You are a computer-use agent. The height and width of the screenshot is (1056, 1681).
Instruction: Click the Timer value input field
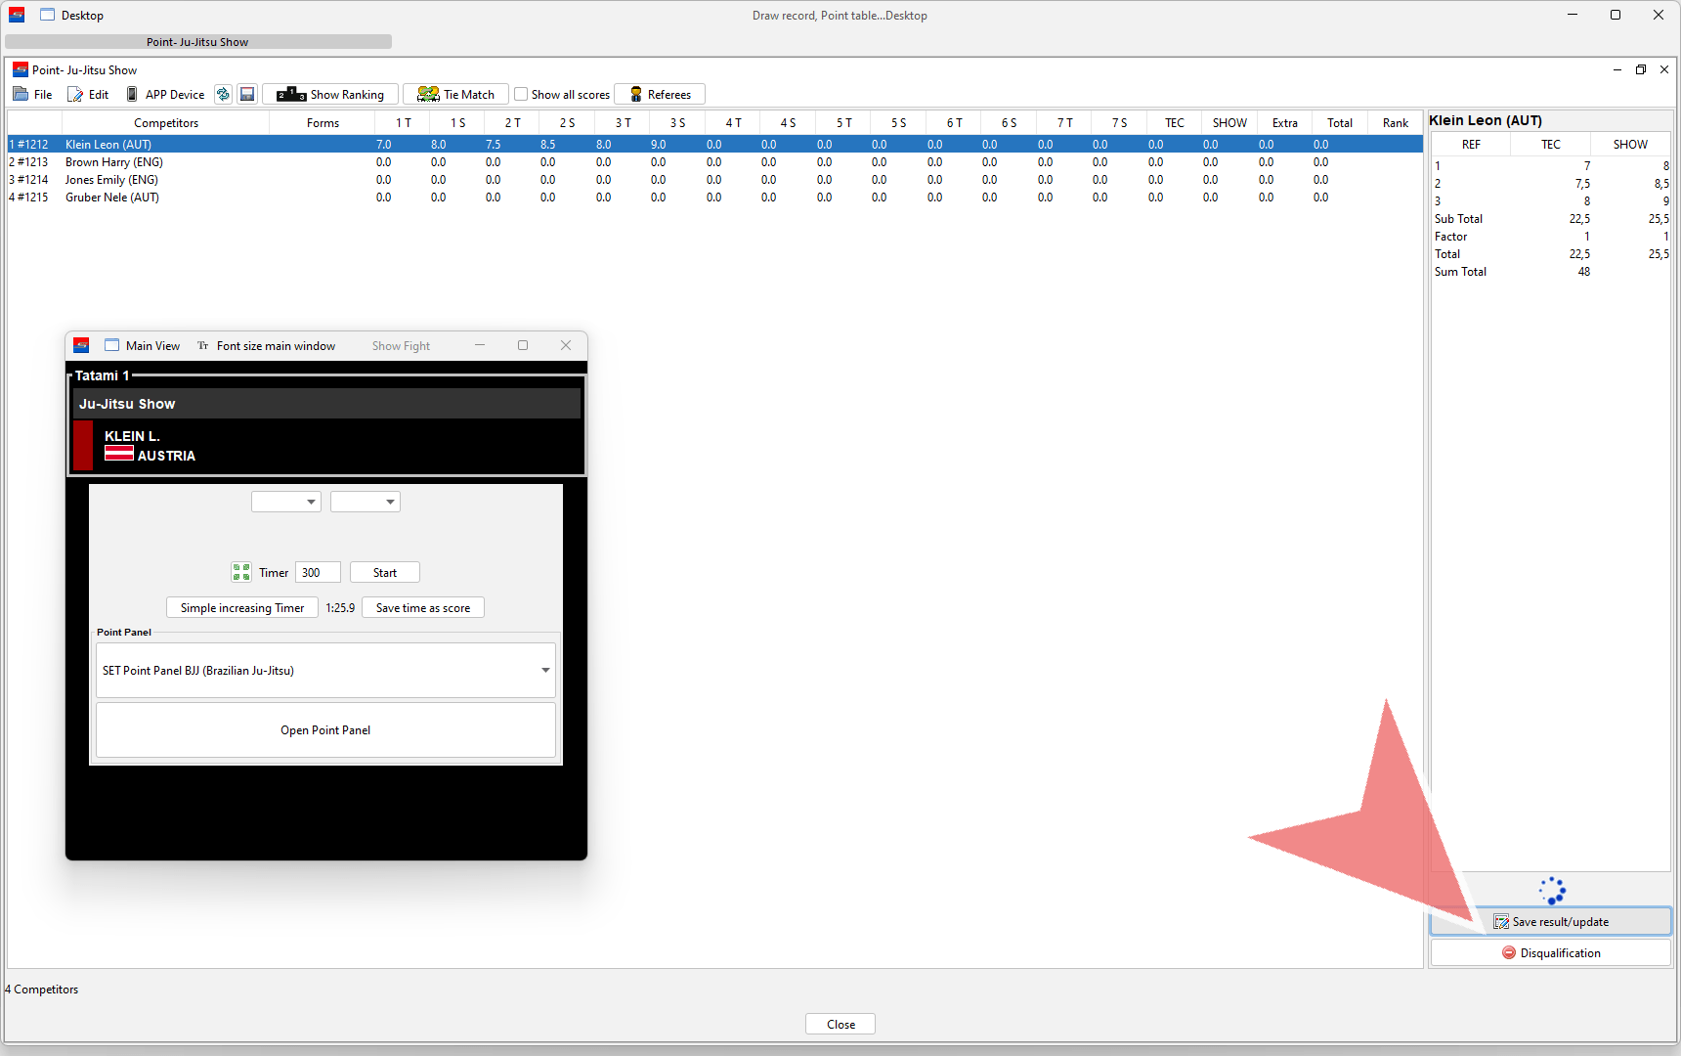coord(318,572)
